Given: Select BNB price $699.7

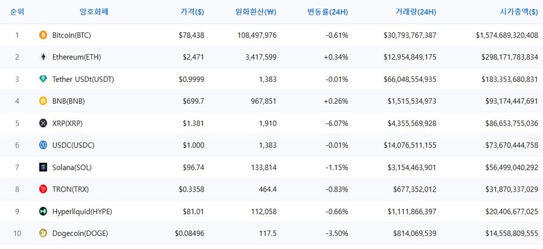Looking at the screenshot, I should point(194,101).
